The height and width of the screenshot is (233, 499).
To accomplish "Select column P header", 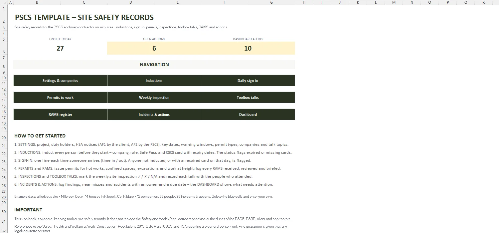I will (448, 2).
